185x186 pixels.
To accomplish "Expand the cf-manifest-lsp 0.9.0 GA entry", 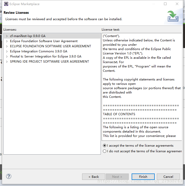I will click(x=7, y=36).
